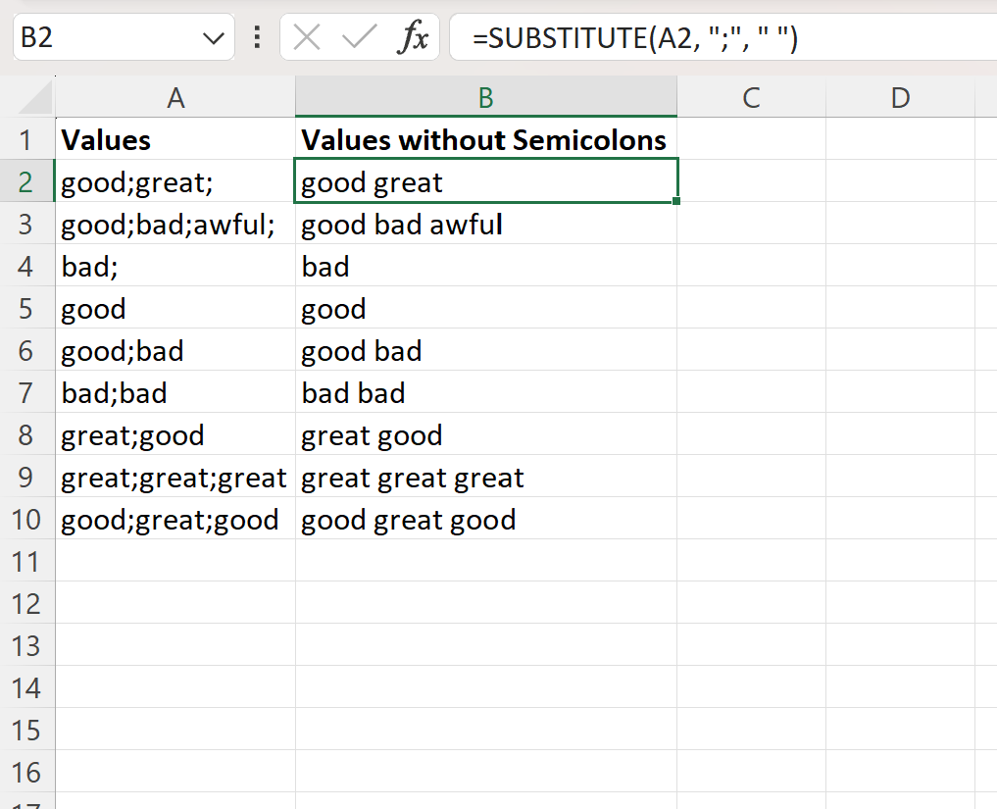The image size is (997, 809).
Task: Select cell A7 containing bad;bad
Action: tap(174, 392)
